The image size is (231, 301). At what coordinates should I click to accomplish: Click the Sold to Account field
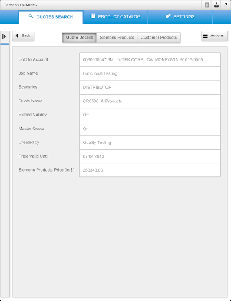(x=150, y=59)
